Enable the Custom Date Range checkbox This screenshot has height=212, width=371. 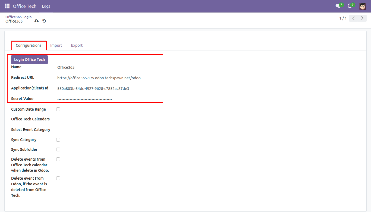58,109
